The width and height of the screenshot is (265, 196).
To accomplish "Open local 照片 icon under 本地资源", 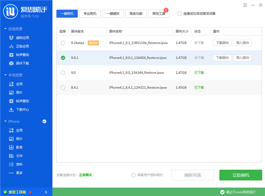I will click(11, 92).
